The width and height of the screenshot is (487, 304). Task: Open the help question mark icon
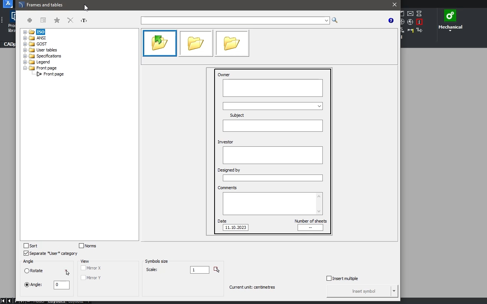390,20
